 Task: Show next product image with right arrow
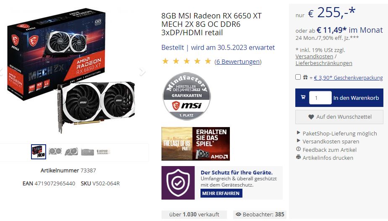coord(142,72)
